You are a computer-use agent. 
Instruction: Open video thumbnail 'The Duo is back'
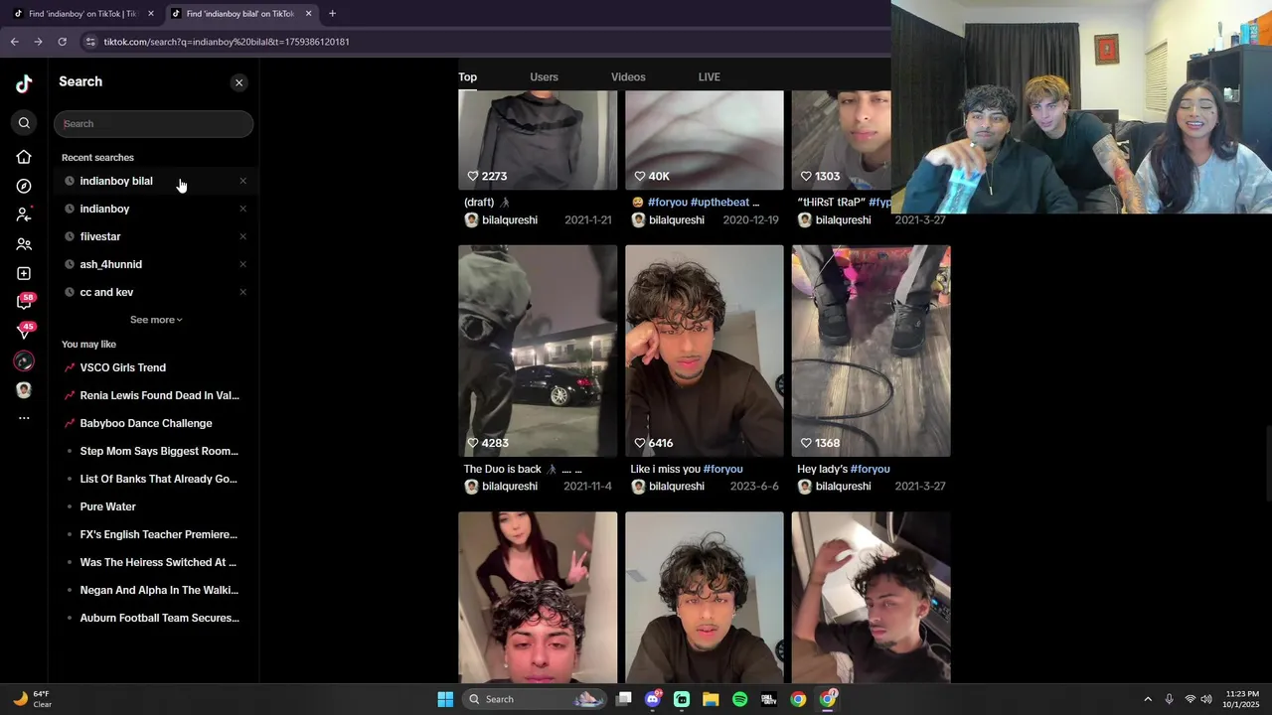(538, 351)
